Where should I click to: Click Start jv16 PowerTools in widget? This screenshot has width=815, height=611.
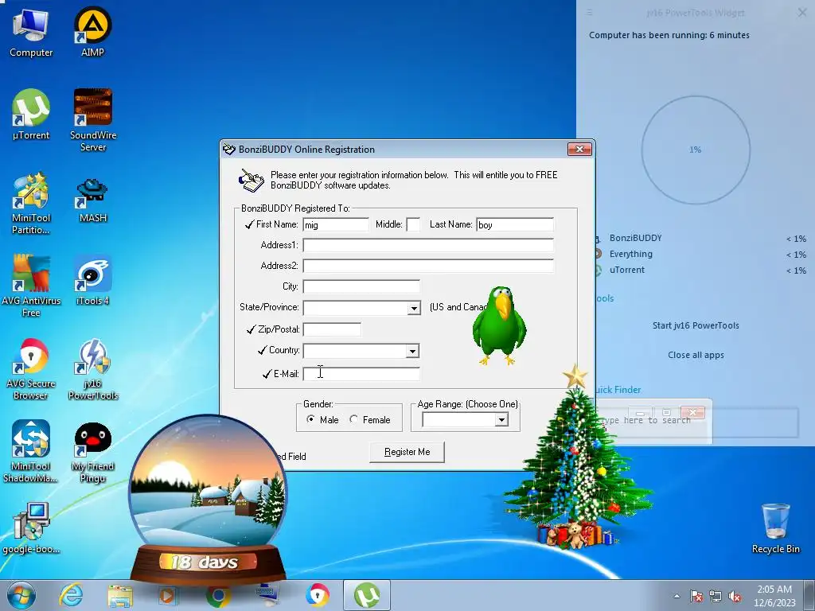(x=696, y=325)
